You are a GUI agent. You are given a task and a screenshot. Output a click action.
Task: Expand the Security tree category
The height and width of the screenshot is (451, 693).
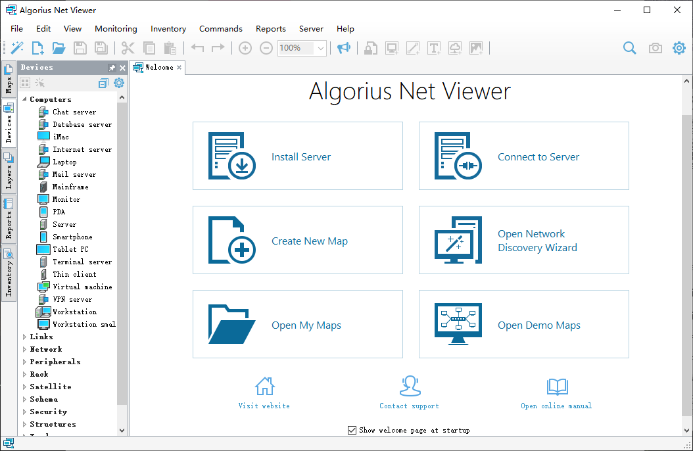point(24,412)
